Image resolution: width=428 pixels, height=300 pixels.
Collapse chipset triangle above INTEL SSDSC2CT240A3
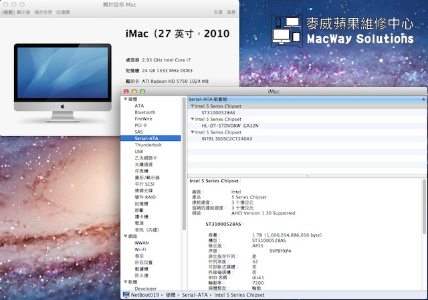193,132
